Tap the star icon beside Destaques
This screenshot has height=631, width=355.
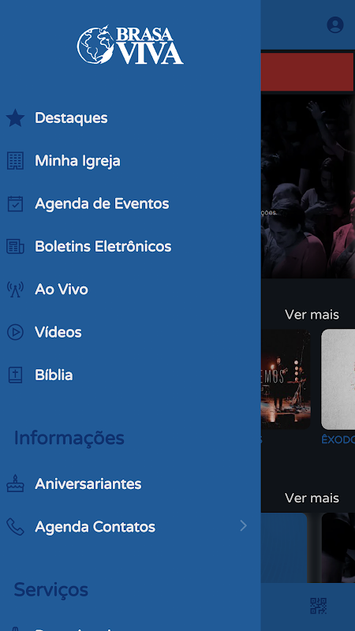(15, 118)
